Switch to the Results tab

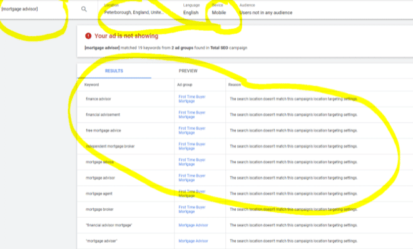tap(114, 71)
